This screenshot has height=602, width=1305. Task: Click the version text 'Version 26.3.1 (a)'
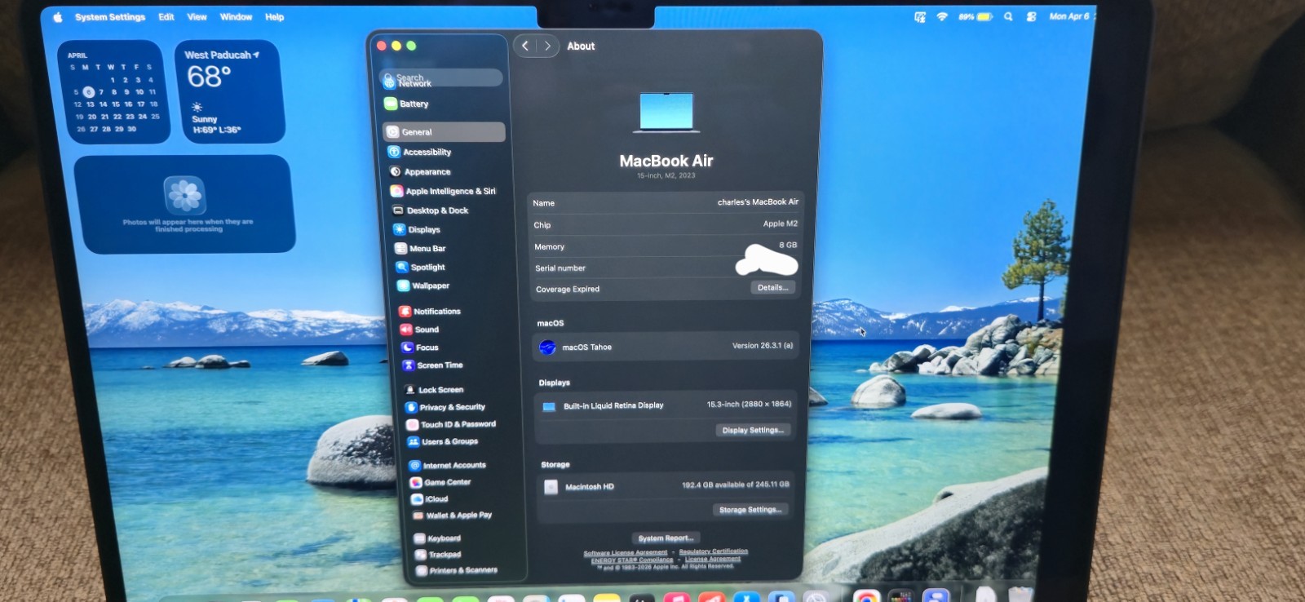pyautogui.click(x=763, y=346)
